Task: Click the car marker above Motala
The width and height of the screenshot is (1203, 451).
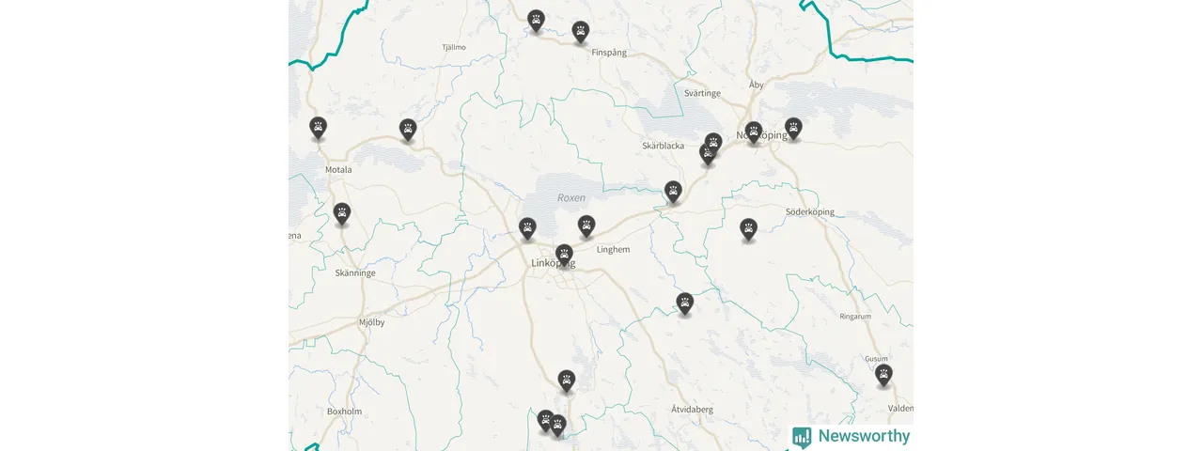Action: [x=319, y=128]
